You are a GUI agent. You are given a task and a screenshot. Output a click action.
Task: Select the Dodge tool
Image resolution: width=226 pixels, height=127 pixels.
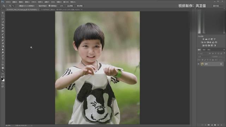(2, 53)
